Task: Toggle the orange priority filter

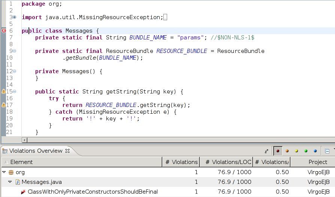Action: point(287,151)
